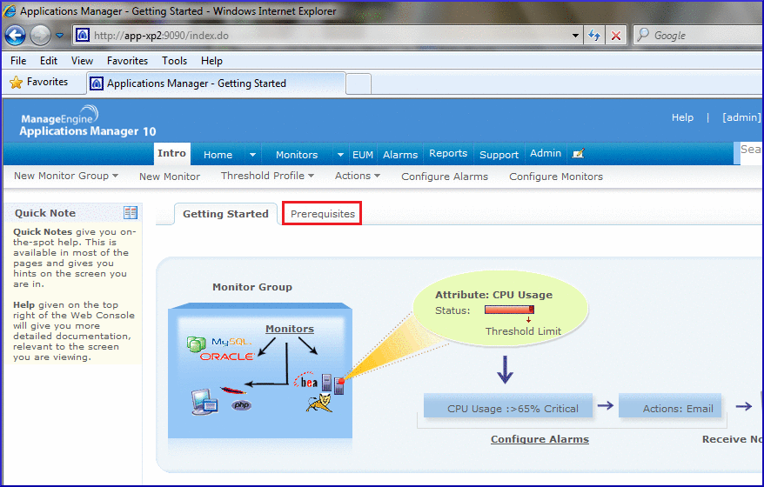Click the ManageEngine Applications Manager logo
This screenshot has height=487, width=764.
tap(88, 122)
